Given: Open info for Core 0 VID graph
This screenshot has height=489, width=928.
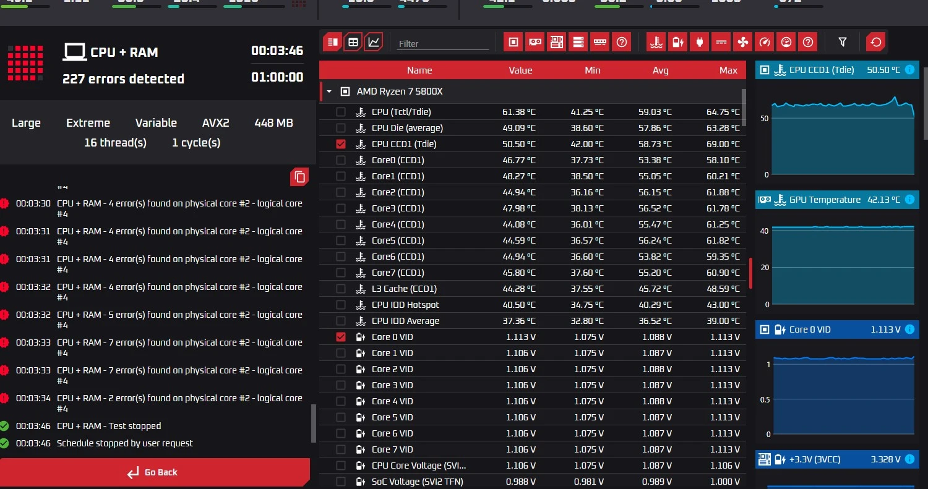Looking at the screenshot, I should coord(909,330).
